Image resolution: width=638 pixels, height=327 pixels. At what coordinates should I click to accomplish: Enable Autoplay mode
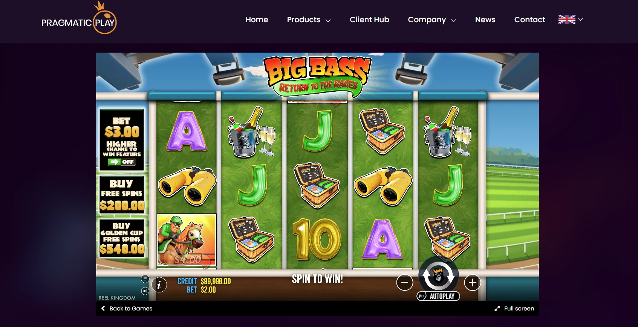438,296
